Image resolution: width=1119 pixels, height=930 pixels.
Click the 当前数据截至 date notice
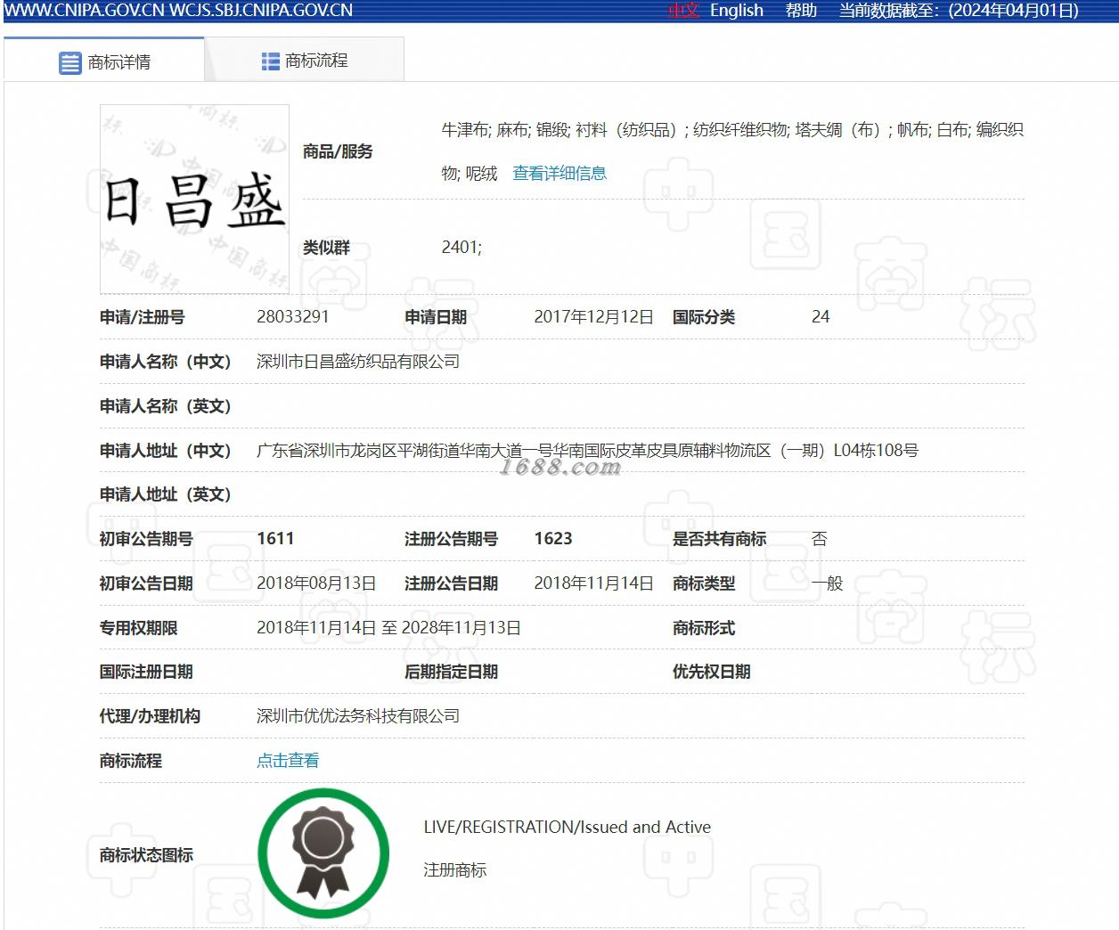tap(959, 11)
